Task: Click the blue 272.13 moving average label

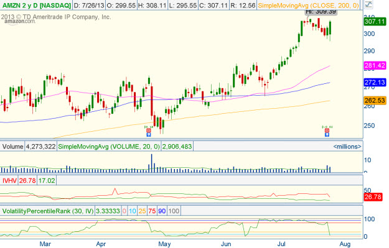Action: click(375, 82)
